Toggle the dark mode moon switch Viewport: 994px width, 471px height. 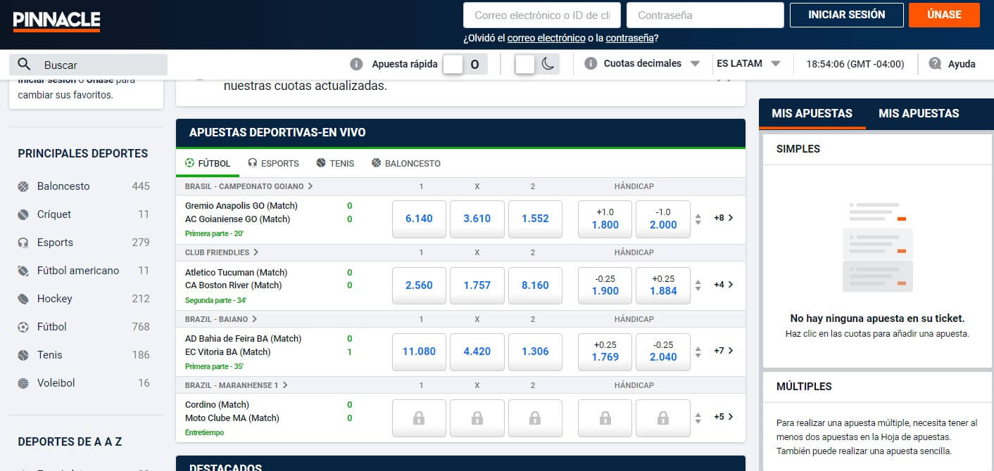coord(537,64)
